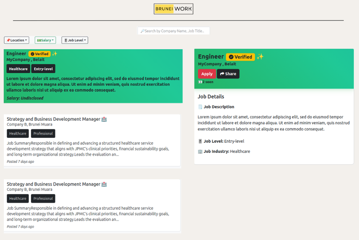
Task: Focus the company or job title search field
Action: click(x=174, y=31)
